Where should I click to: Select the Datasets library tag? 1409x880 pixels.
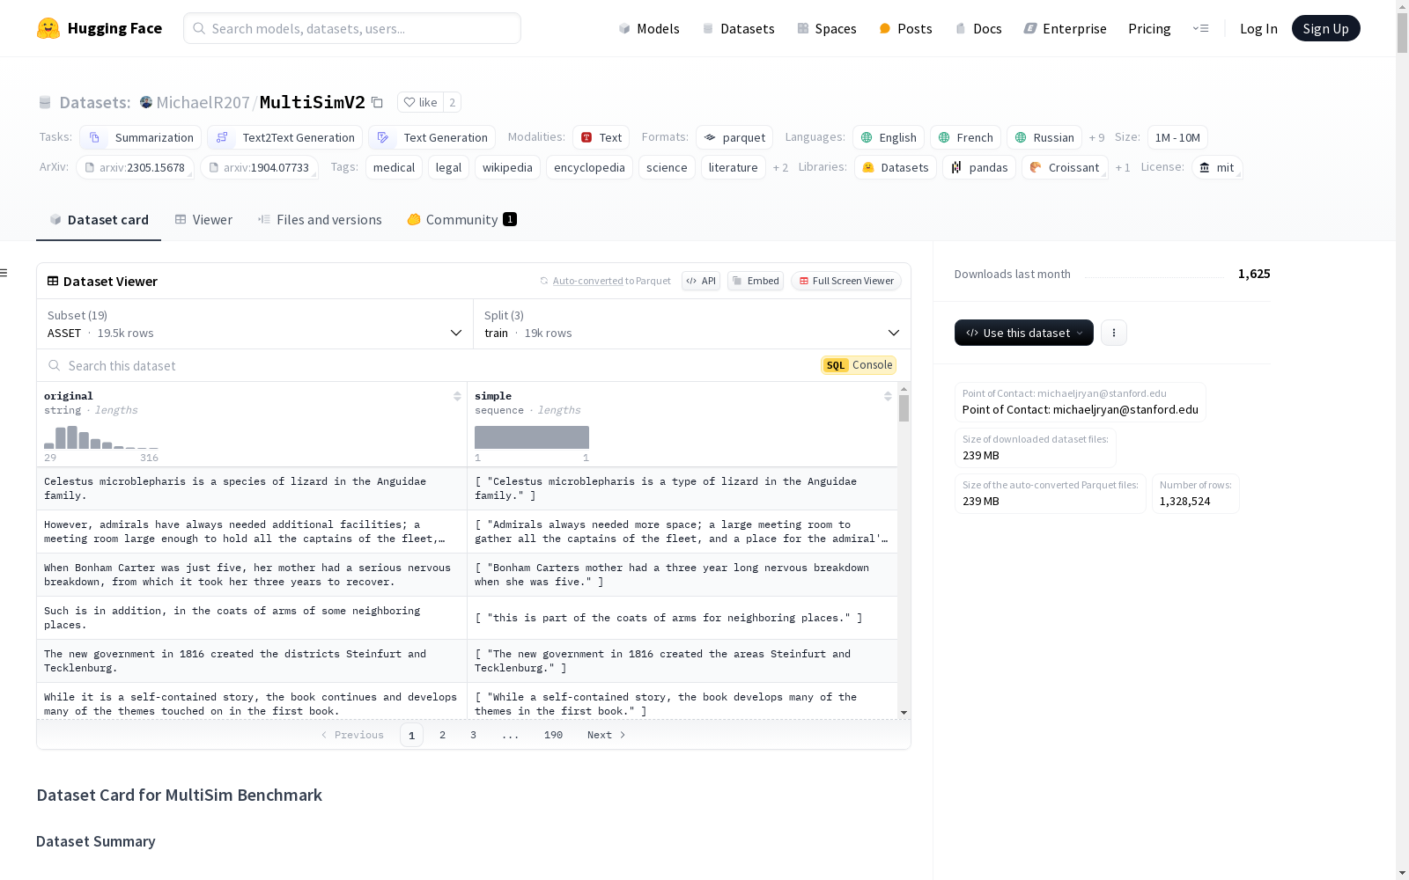(896, 167)
